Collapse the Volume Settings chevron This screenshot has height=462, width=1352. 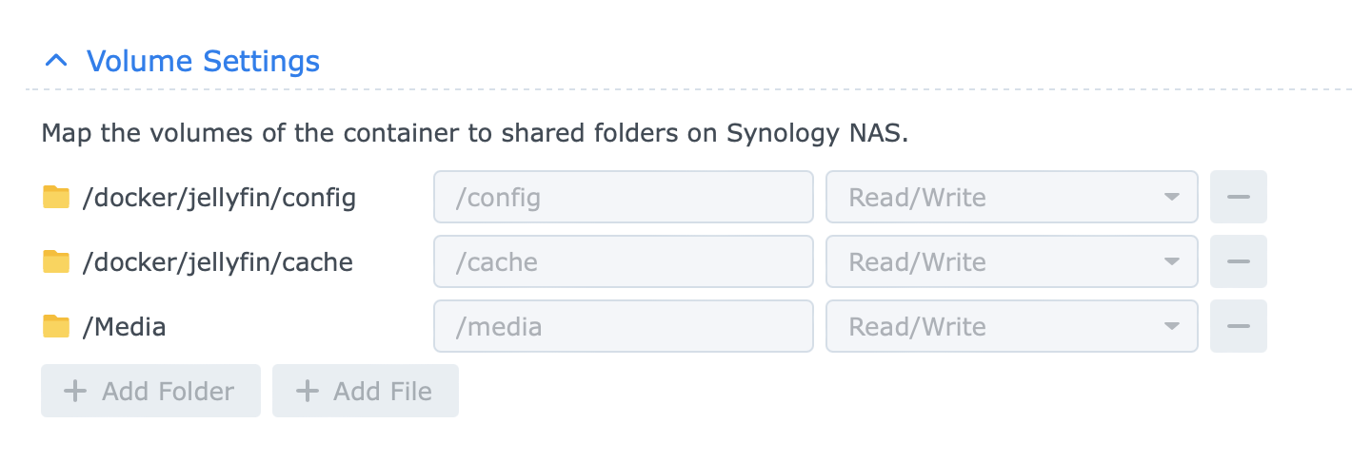[56, 62]
